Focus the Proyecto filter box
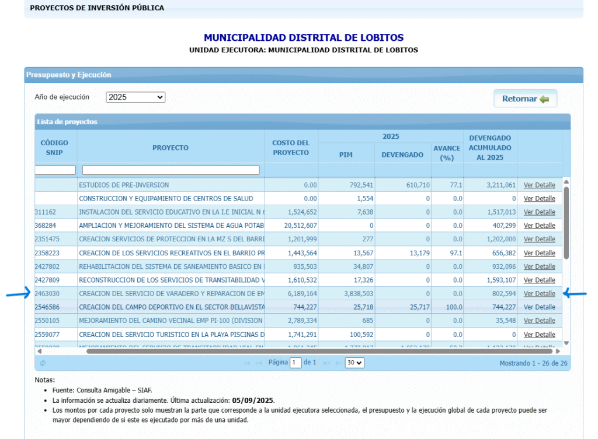Image resolution: width=598 pixels, height=439 pixels. [171, 170]
